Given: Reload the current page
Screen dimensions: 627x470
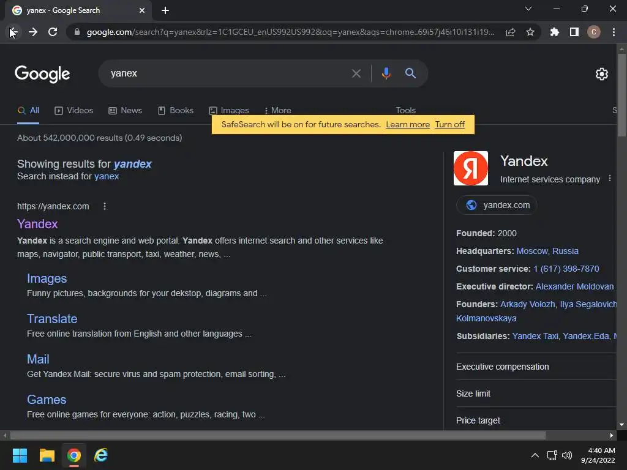Looking at the screenshot, I should (53, 32).
